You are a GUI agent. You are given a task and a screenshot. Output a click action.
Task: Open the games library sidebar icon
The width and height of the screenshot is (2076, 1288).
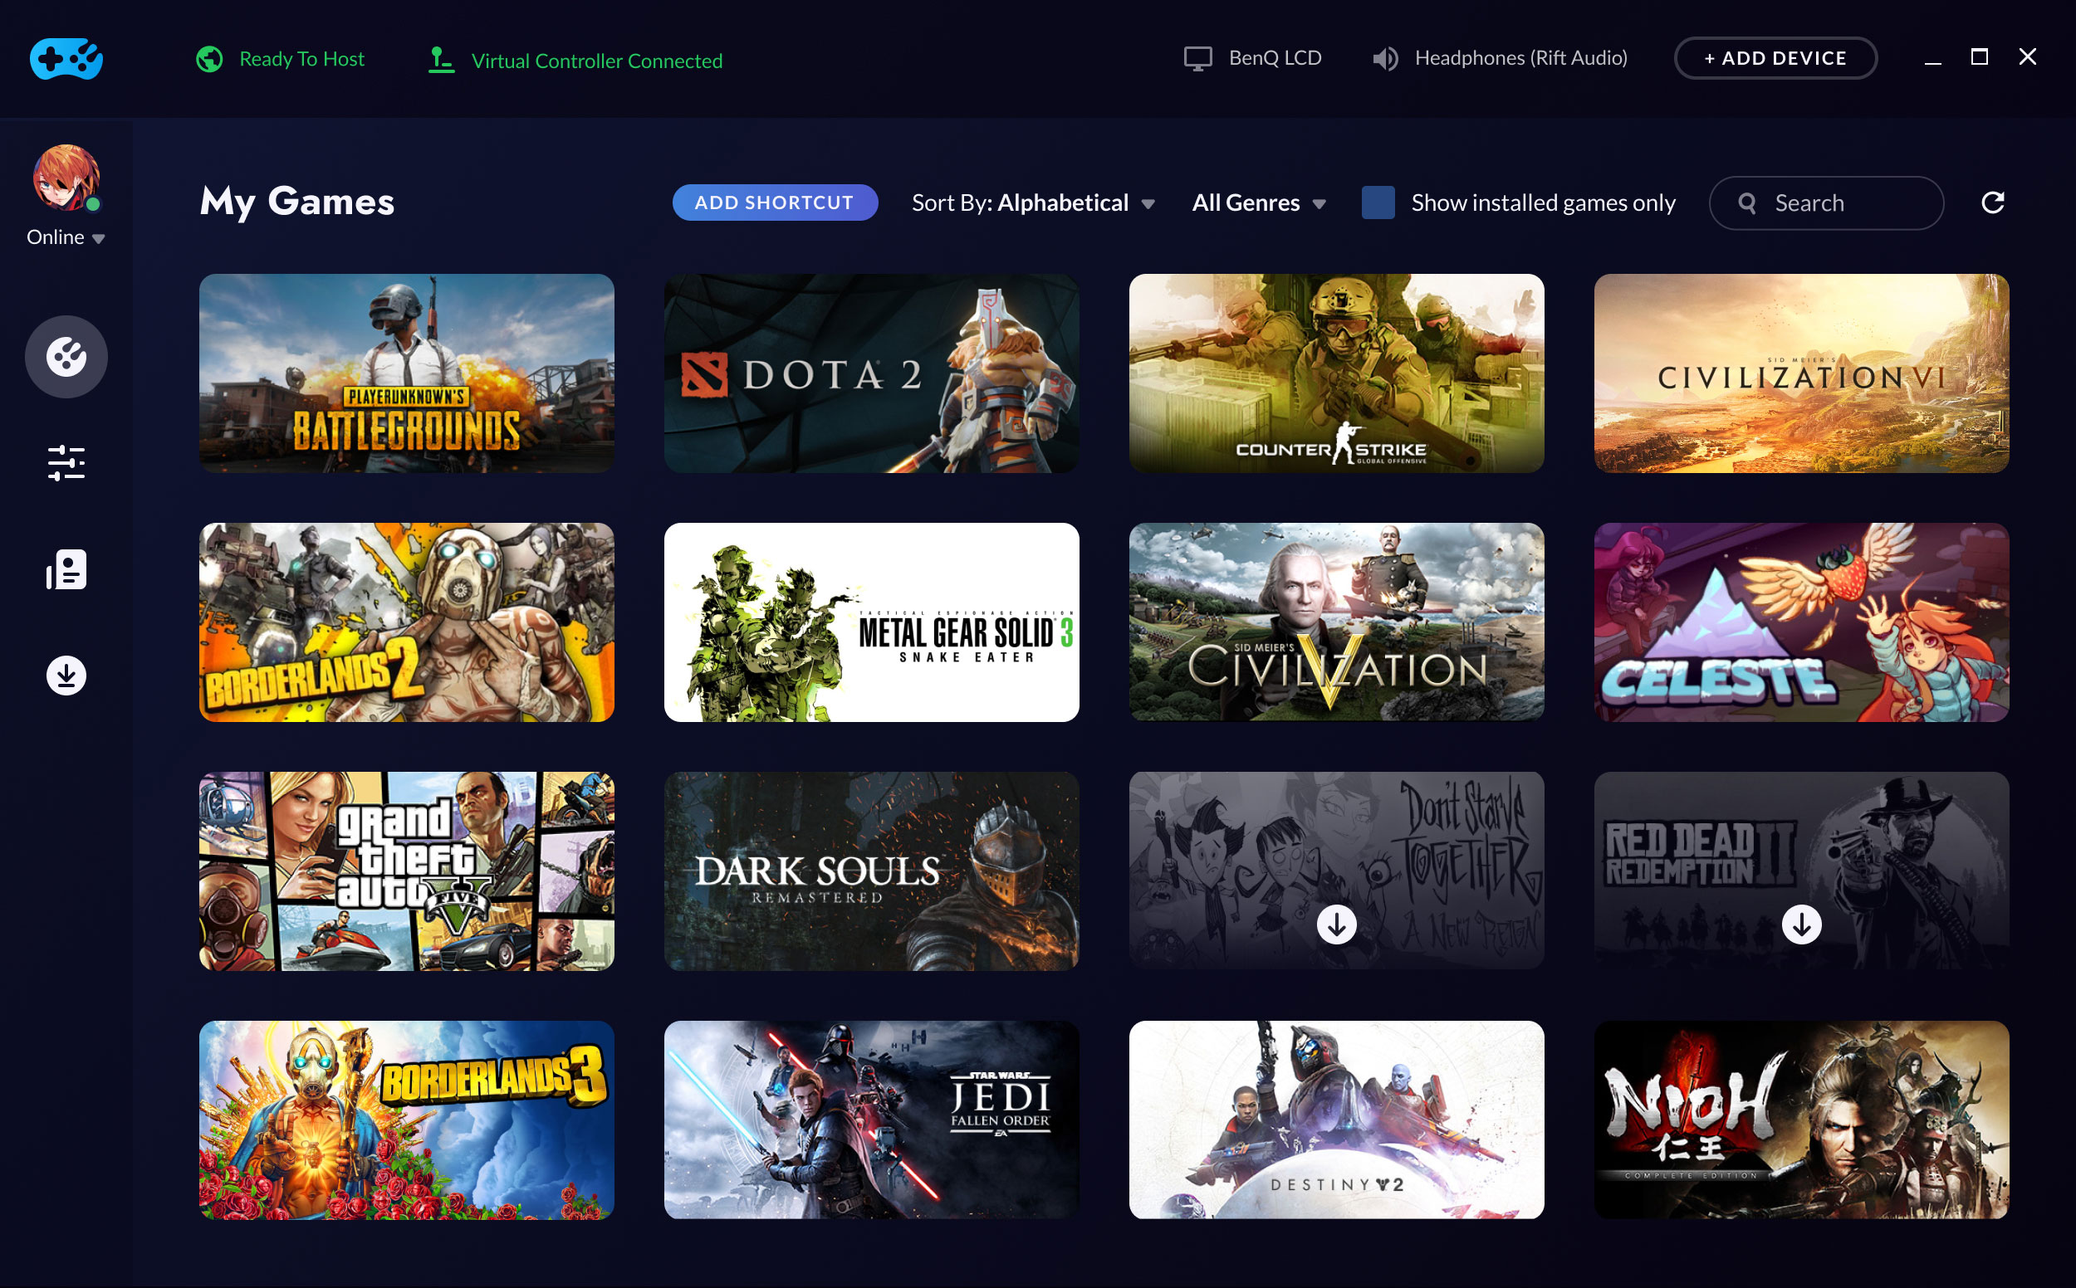coord(66,357)
